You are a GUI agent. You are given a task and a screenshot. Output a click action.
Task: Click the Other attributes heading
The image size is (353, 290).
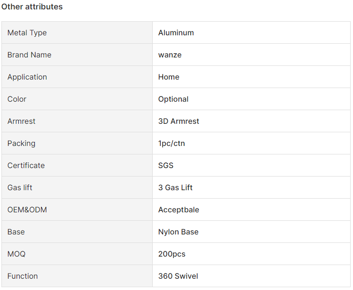click(32, 7)
